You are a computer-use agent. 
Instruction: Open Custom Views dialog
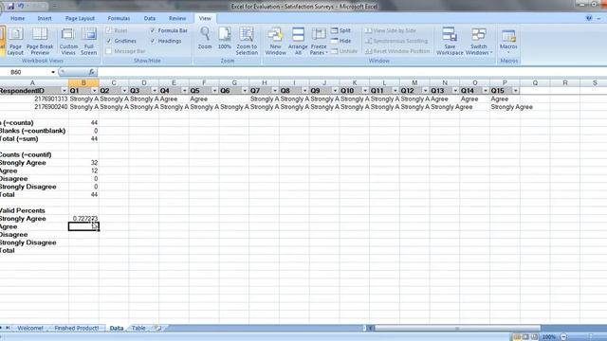coord(68,42)
